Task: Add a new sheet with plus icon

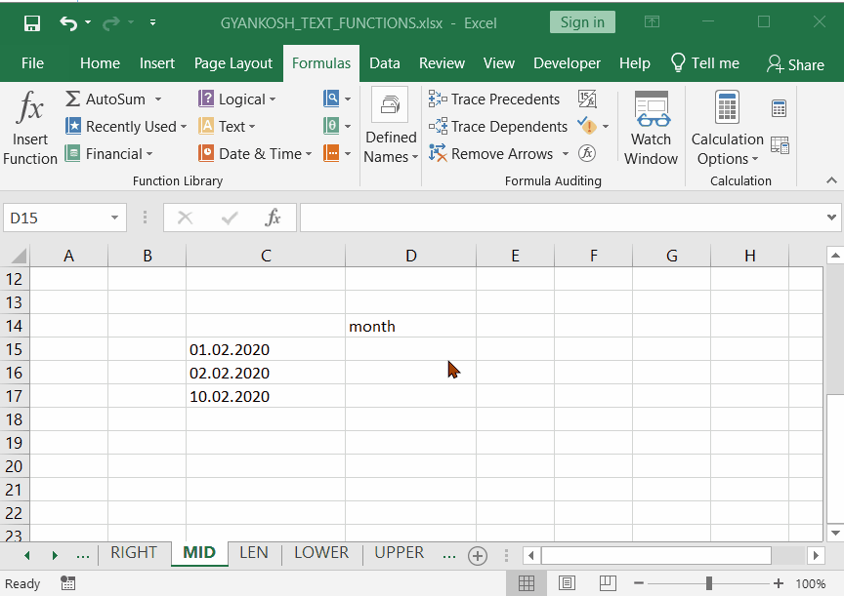Action: pyautogui.click(x=478, y=556)
